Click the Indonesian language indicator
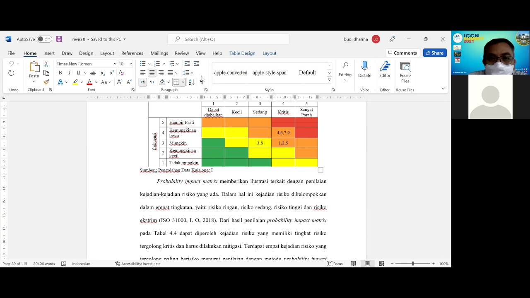Image resolution: width=530 pixels, height=298 pixels. pos(81,264)
